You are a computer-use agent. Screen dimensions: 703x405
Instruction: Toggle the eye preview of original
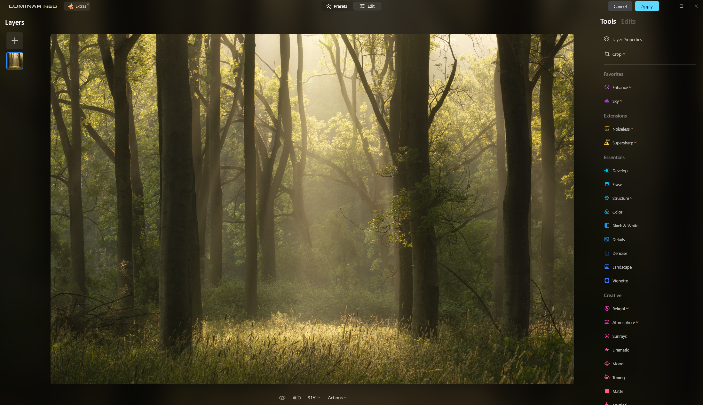click(282, 398)
